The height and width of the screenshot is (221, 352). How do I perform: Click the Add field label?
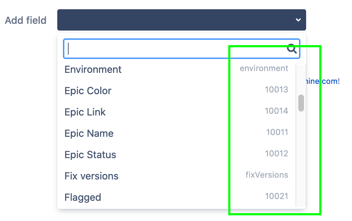tap(25, 20)
